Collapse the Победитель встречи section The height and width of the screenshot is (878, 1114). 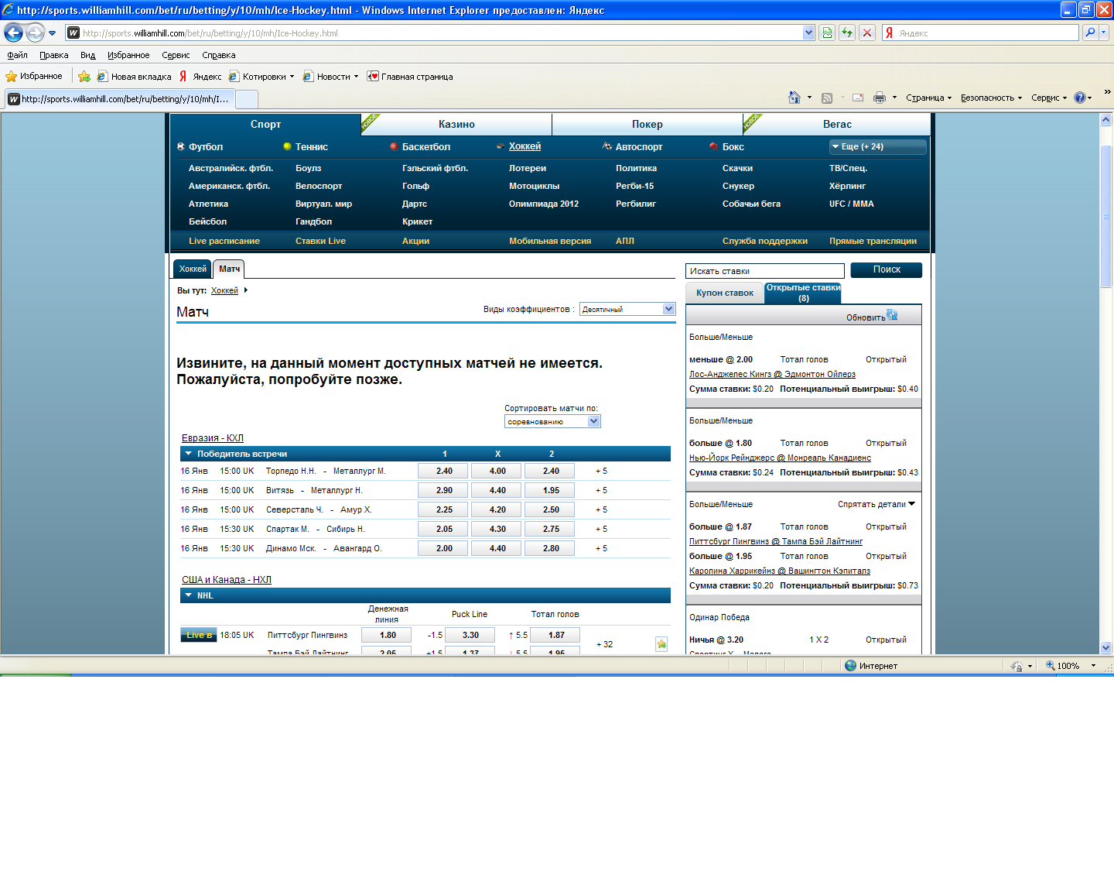click(x=188, y=454)
